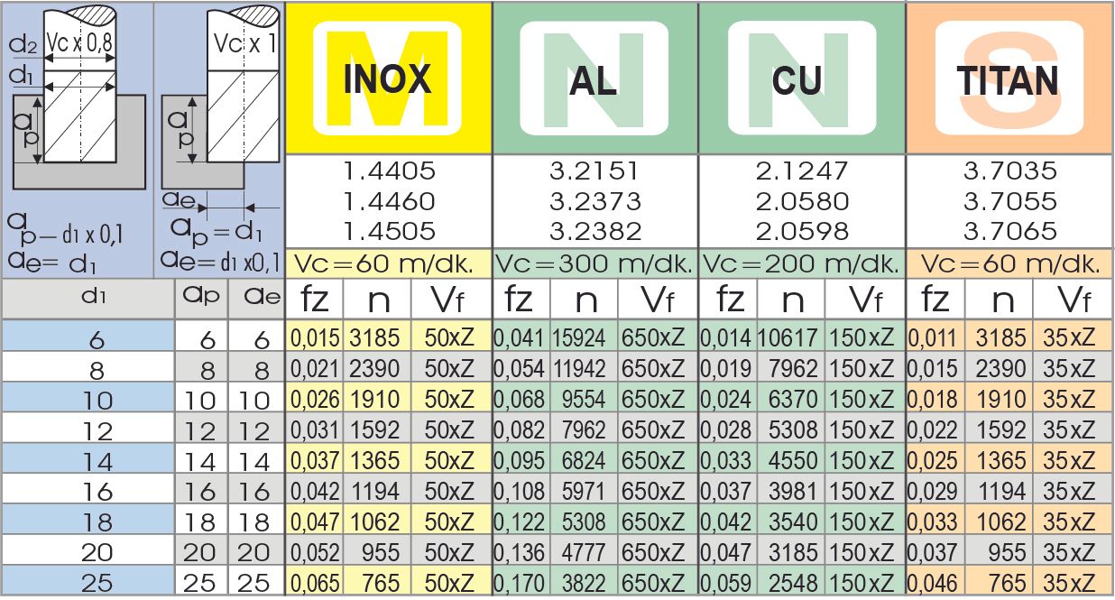Click material number 1.4460
The width and height of the screenshot is (1115, 600).
point(389,200)
